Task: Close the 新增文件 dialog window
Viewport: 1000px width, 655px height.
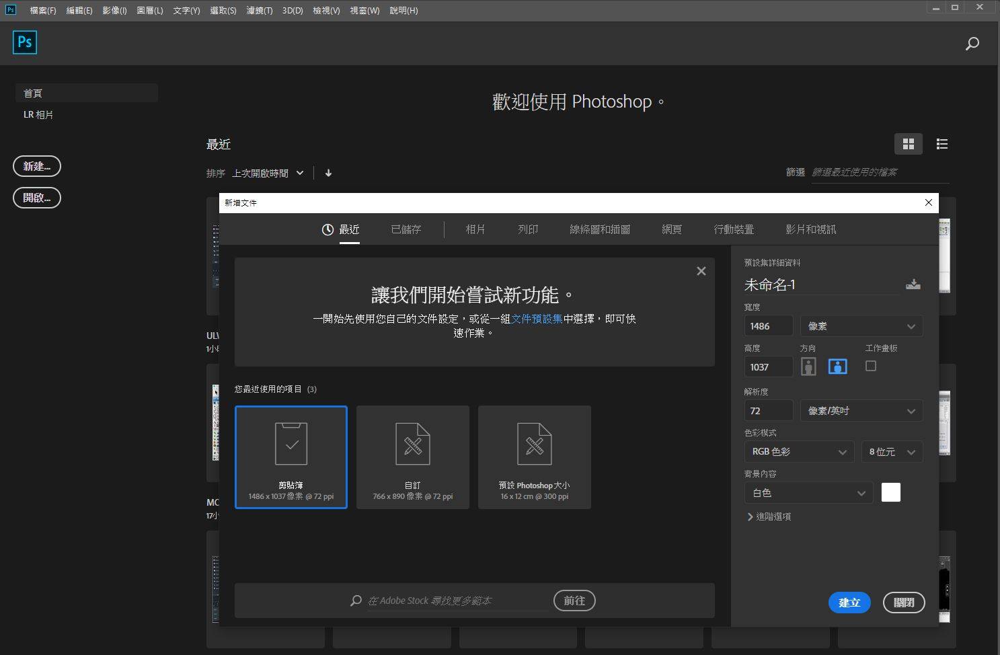Action: [929, 202]
